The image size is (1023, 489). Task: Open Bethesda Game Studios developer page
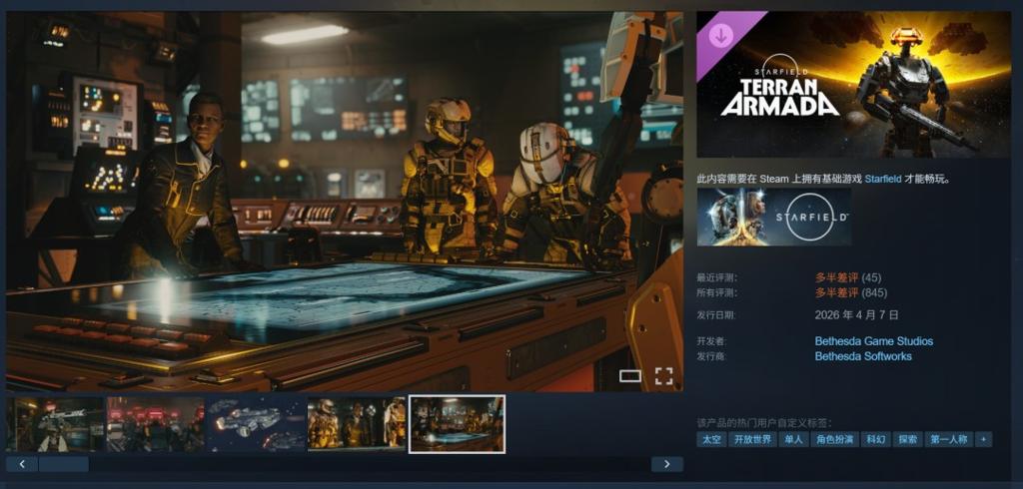pyautogui.click(x=873, y=341)
